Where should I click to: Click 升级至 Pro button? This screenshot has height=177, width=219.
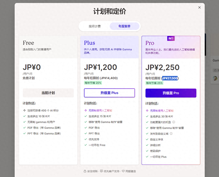pos(171,93)
